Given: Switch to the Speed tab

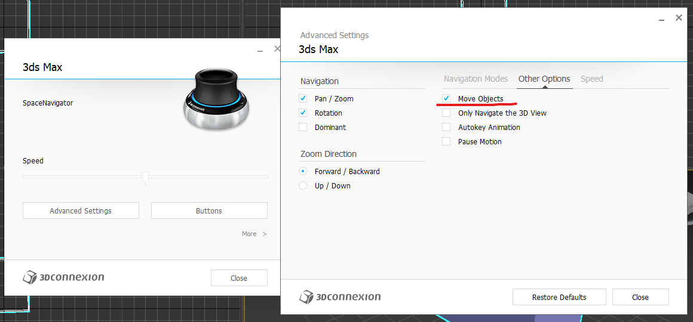Looking at the screenshot, I should pyautogui.click(x=592, y=79).
